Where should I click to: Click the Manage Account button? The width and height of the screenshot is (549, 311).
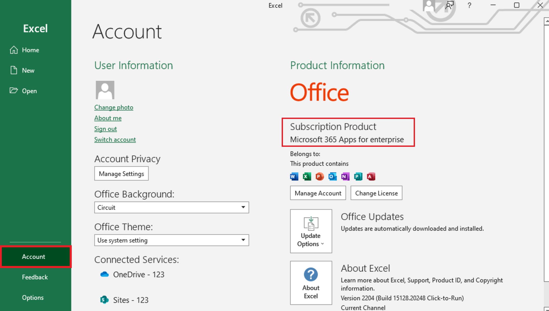click(318, 193)
